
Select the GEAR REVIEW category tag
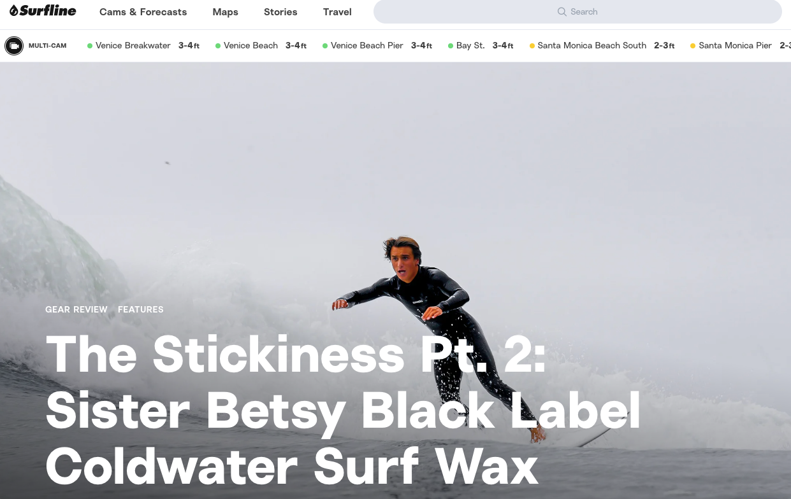coord(76,309)
